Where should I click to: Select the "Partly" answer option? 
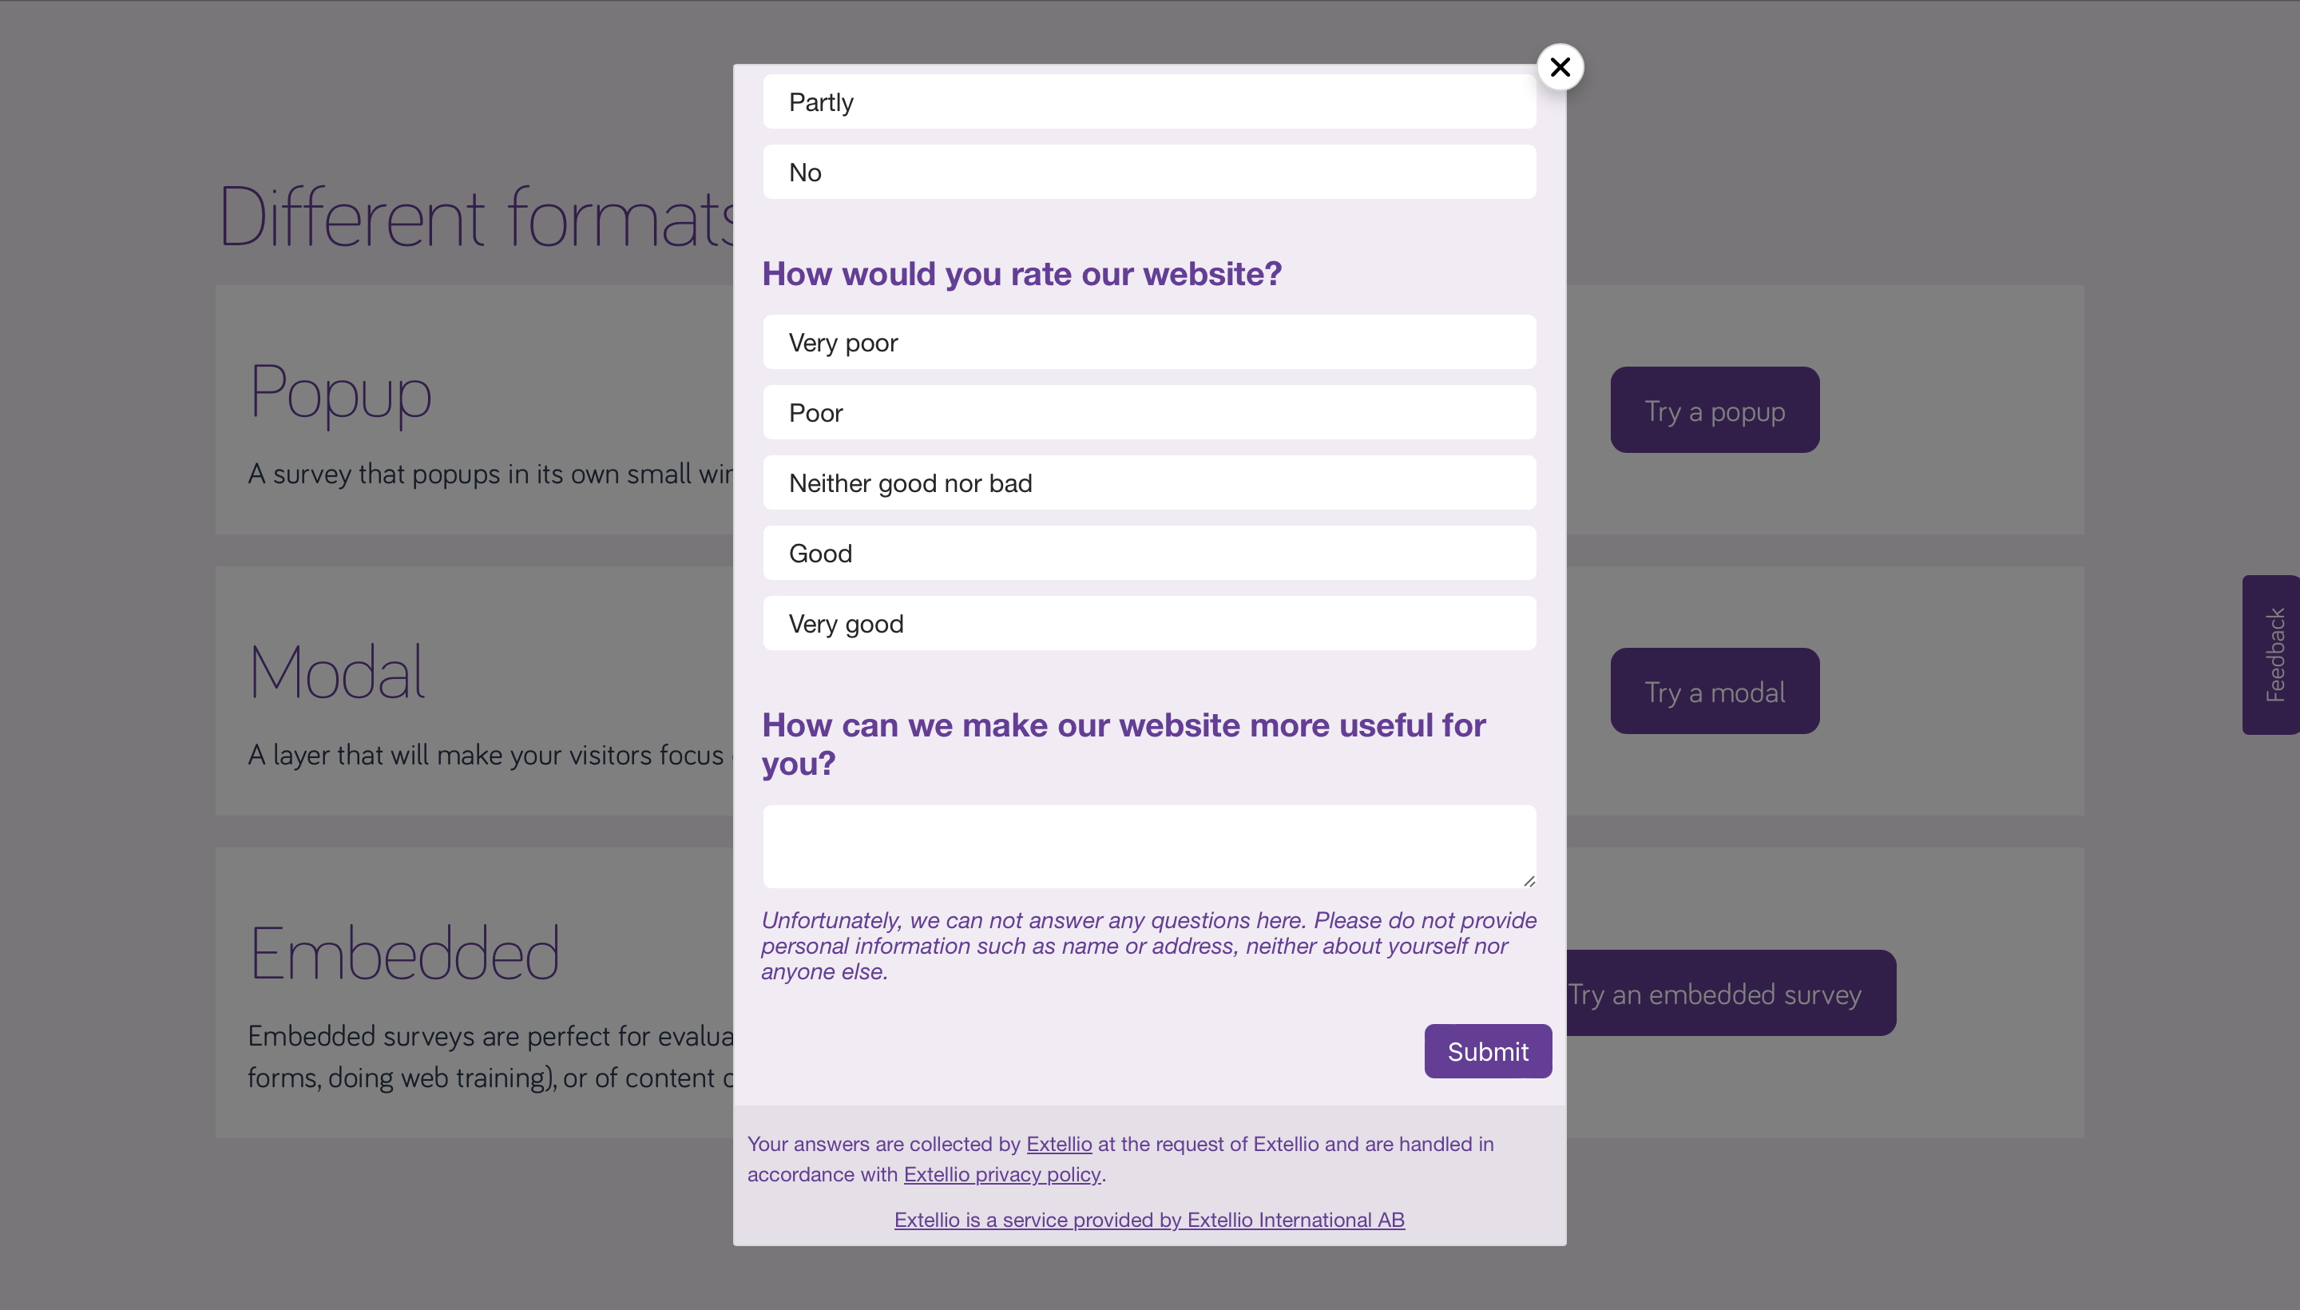tap(1148, 101)
